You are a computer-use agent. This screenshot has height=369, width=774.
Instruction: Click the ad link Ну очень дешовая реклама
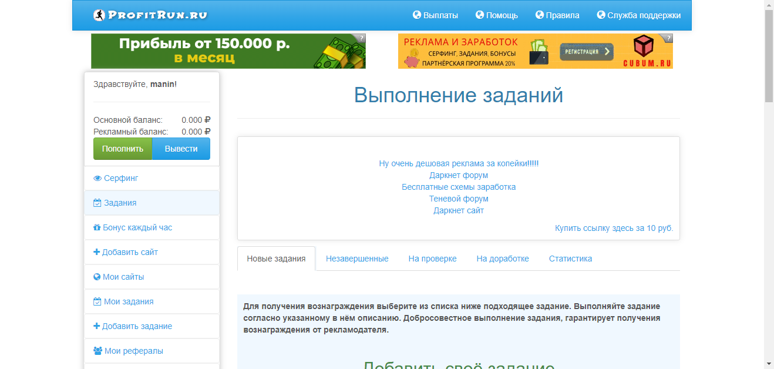click(459, 163)
